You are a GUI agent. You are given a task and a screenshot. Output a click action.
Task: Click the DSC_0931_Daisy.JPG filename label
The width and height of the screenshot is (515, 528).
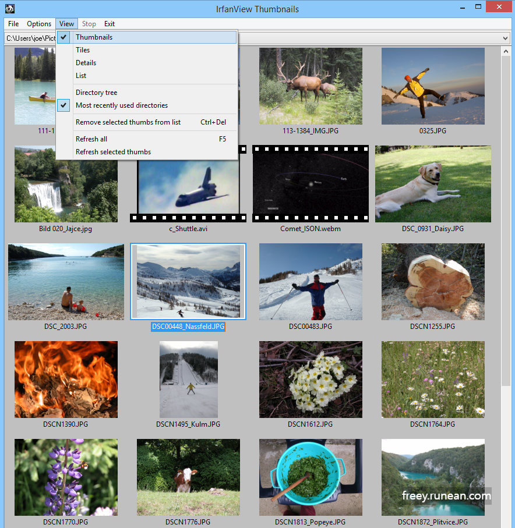[x=433, y=229]
